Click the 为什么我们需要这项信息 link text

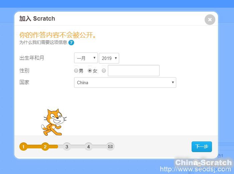[43, 42]
